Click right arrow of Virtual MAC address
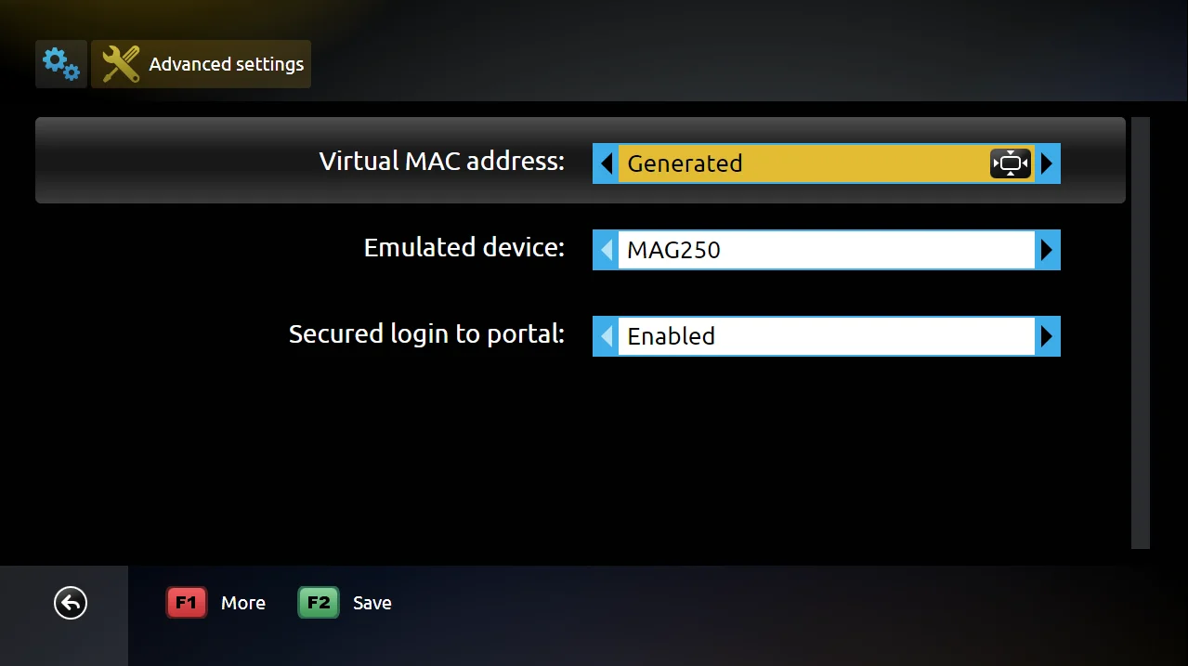Image resolution: width=1188 pixels, height=666 pixels. (x=1047, y=163)
